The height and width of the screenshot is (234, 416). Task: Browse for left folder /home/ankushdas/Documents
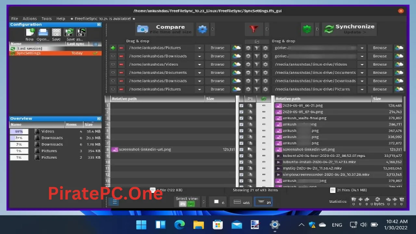click(x=217, y=72)
